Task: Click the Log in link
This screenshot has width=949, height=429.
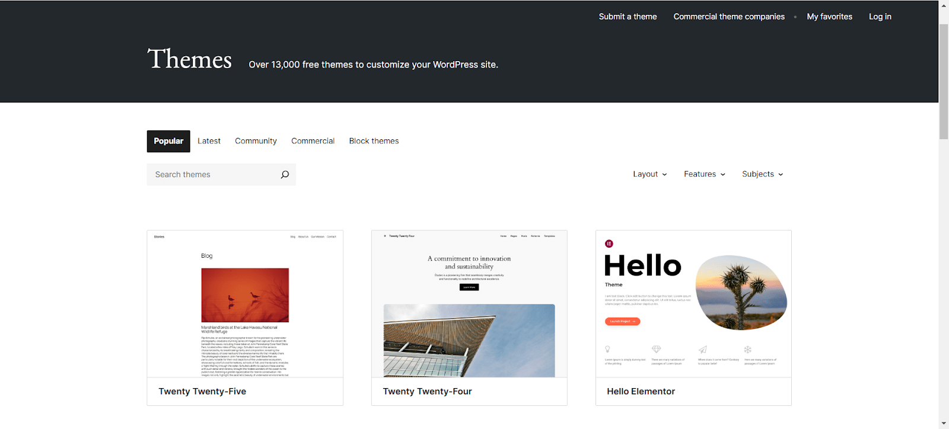Action: (x=880, y=17)
